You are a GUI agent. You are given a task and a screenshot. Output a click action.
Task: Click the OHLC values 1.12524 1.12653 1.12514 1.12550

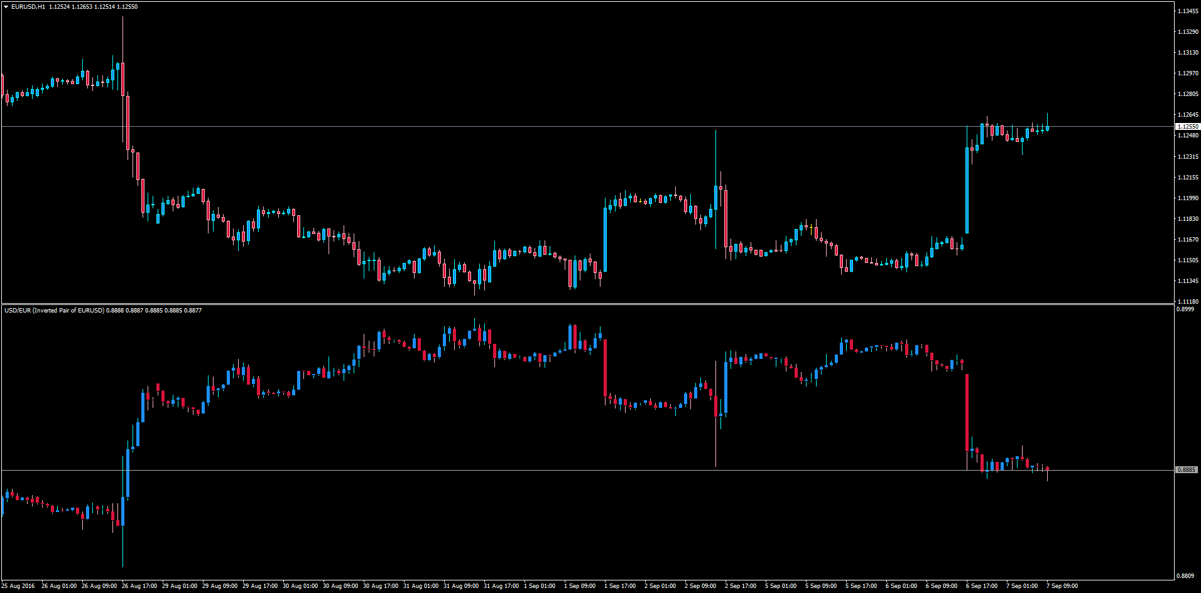coord(94,7)
